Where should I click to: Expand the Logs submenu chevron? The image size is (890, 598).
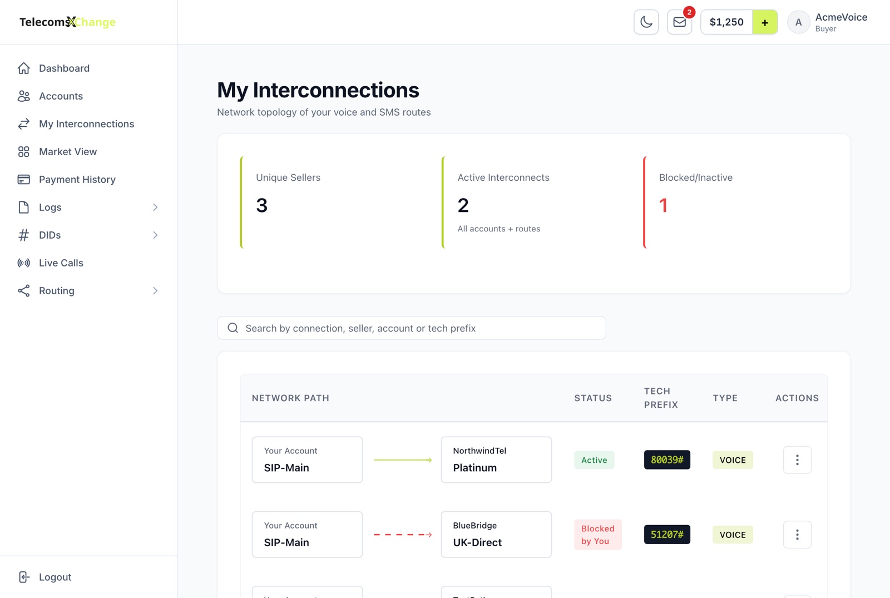pyautogui.click(x=155, y=207)
